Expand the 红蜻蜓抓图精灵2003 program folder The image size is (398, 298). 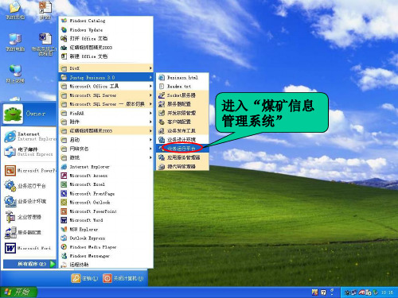(x=106, y=131)
